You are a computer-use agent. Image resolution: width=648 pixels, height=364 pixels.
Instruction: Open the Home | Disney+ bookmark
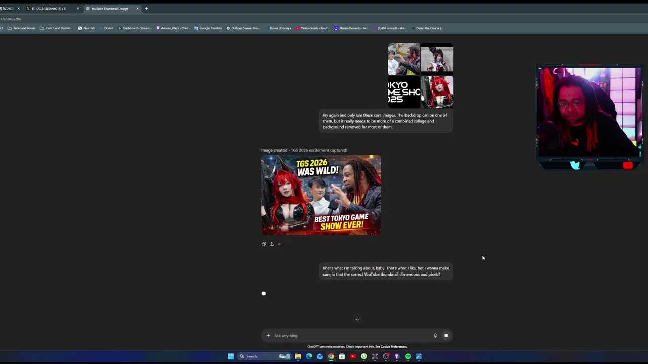coord(277,28)
